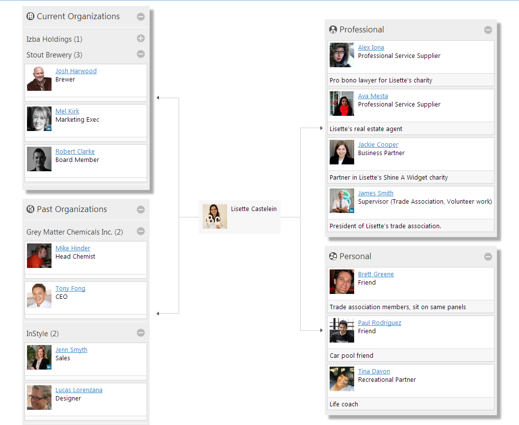Click the InStyle (2) group label

[x=43, y=334]
